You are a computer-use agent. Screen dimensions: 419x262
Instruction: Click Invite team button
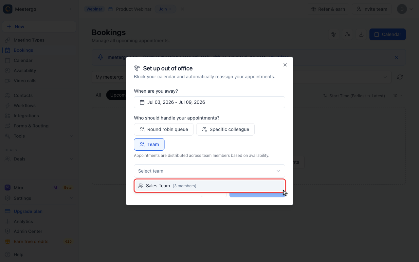coord(372,9)
